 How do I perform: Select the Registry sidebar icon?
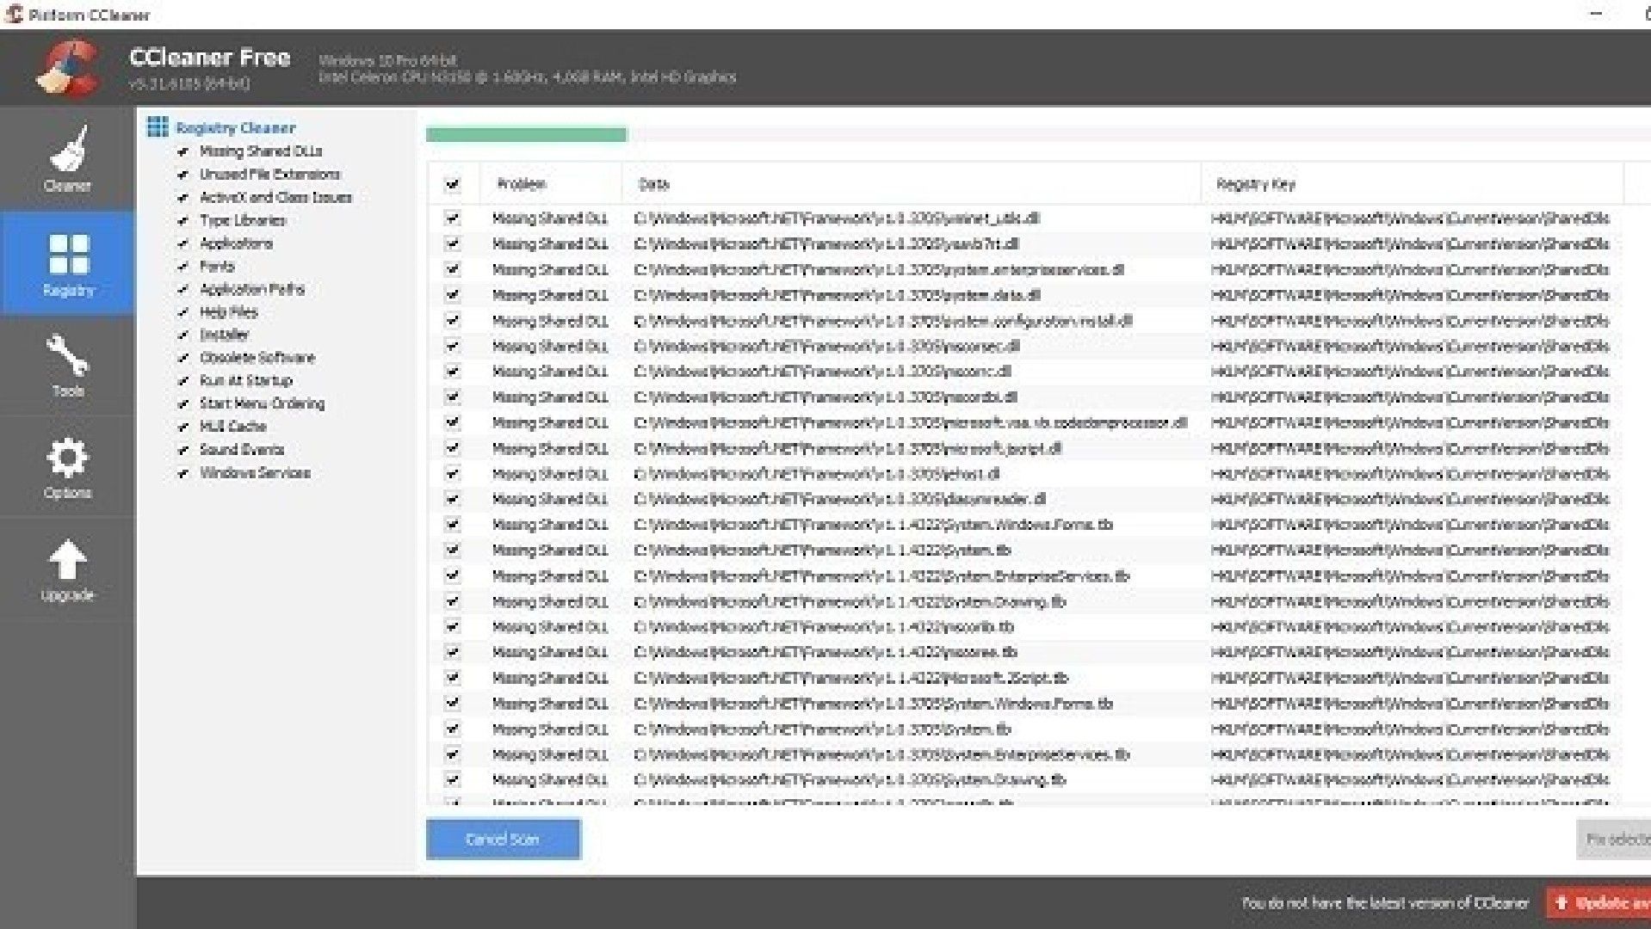pos(68,255)
